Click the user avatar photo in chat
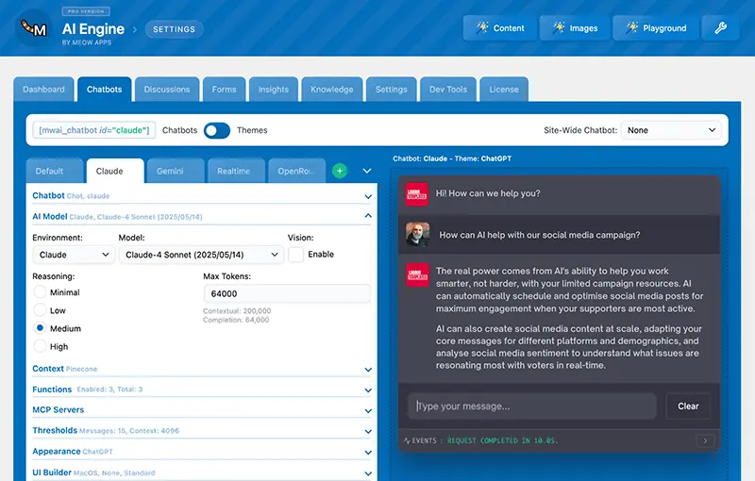This screenshot has height=481, width=755. (x=418, y=234)
